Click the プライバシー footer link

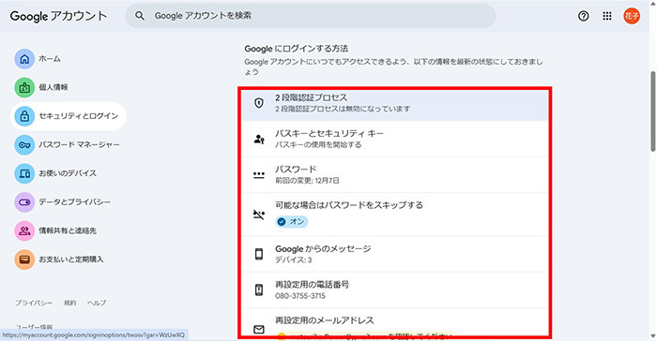pyautogui.click(x=34, y=303)
